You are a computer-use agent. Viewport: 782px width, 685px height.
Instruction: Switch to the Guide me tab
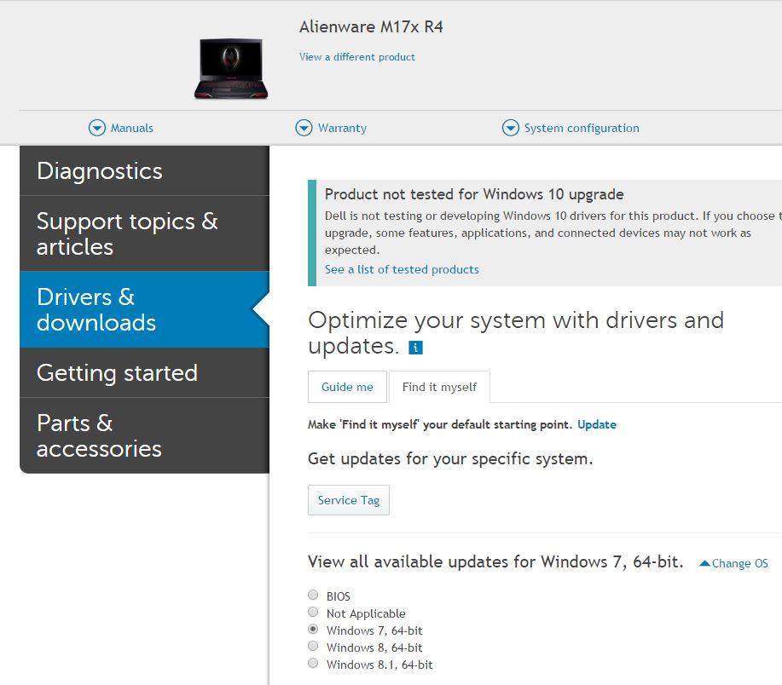click(x=347, y=387)
